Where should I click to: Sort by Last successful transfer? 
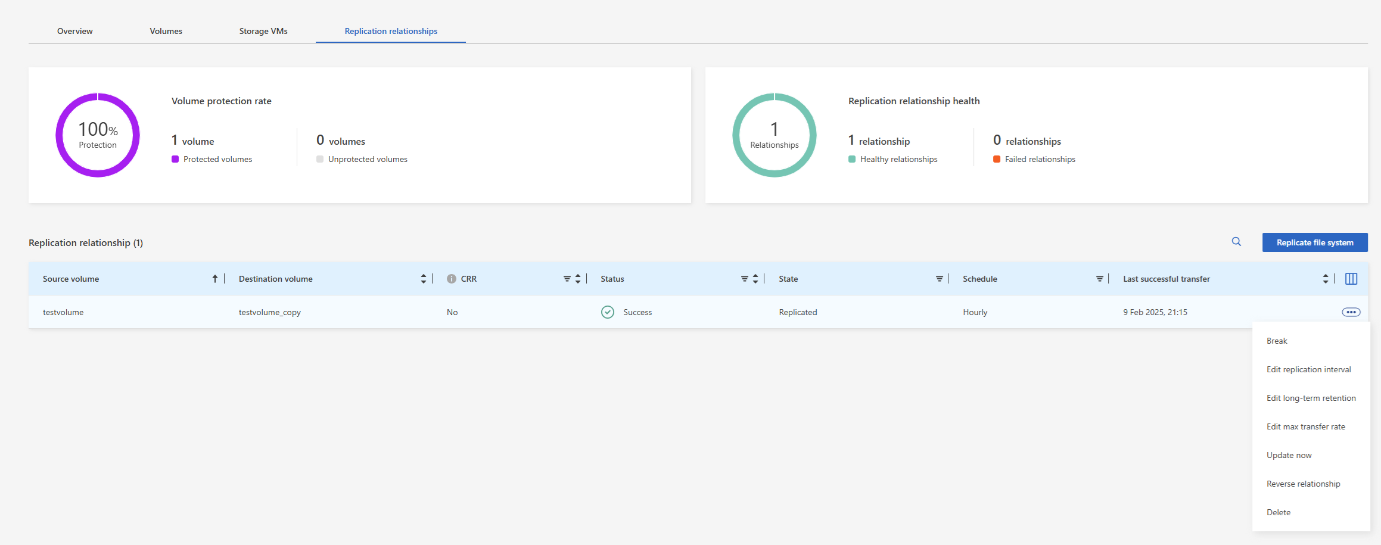point(1325,279)
